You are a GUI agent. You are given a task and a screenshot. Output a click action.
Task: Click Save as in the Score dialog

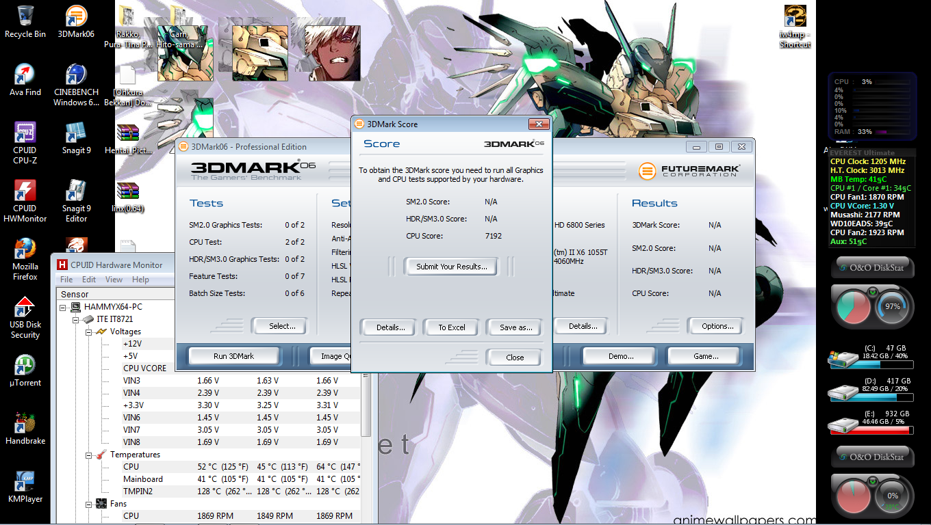click(x=515, y=327)
